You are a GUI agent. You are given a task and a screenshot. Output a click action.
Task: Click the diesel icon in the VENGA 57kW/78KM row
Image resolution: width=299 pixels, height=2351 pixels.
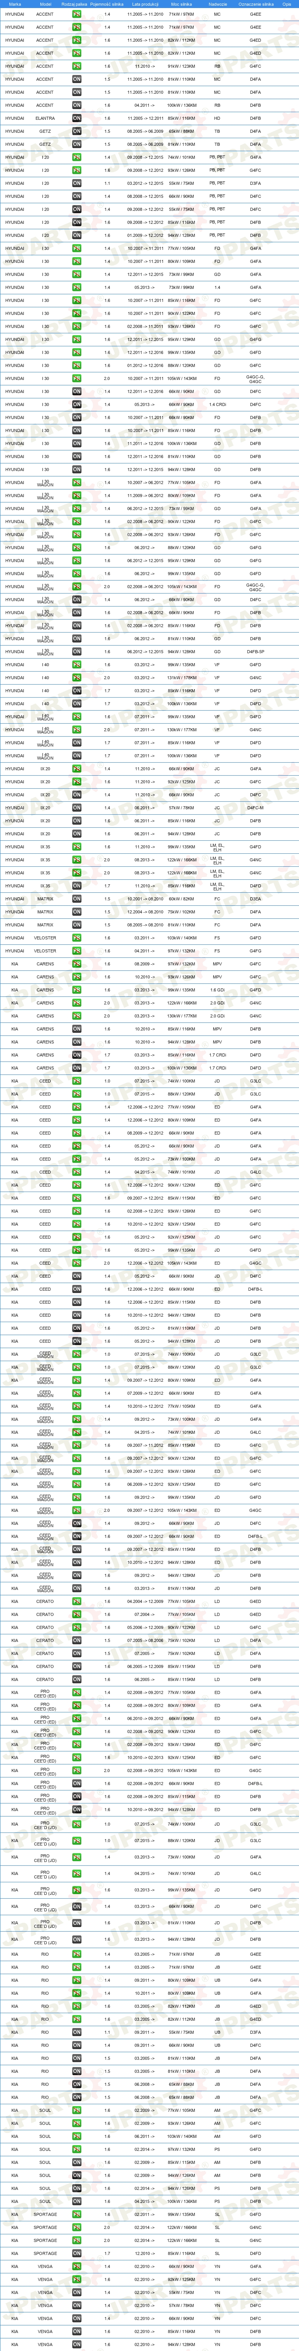click(x=76, y=2305)
